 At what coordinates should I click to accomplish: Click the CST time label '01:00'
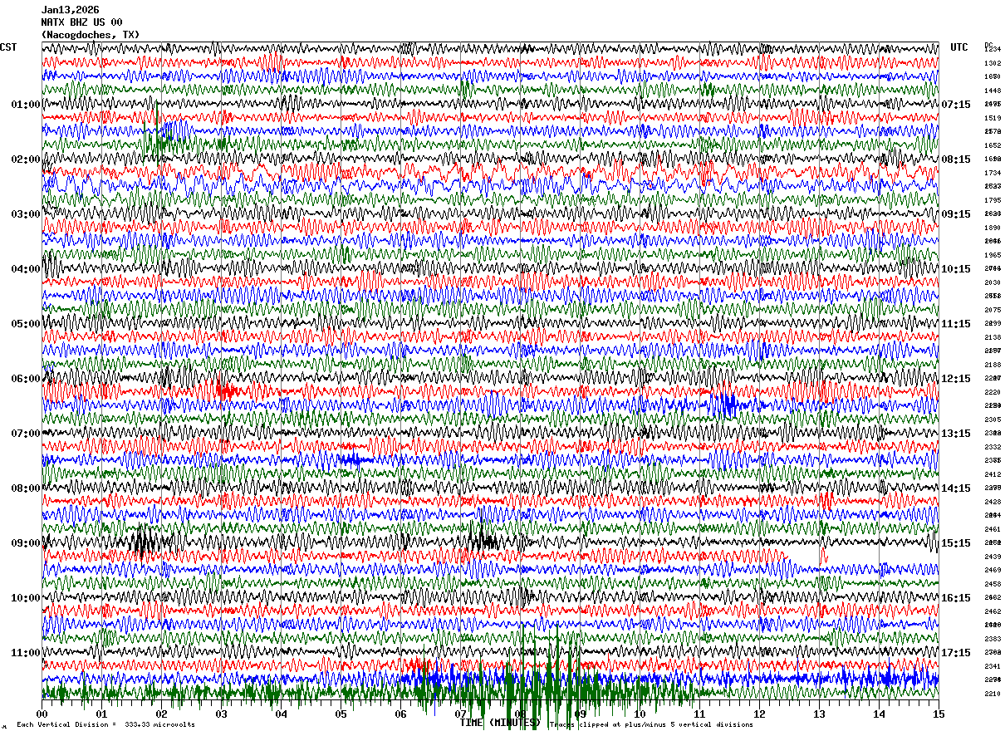click(x=26, y=105)
